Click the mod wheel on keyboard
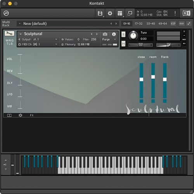Viewport: 194px width, 194px height. pos(17,165)
